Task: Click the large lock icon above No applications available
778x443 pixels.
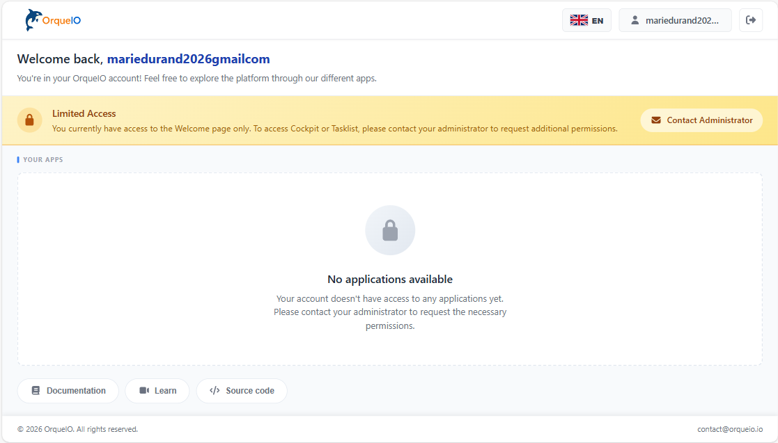Action: (x=390, y=229)
